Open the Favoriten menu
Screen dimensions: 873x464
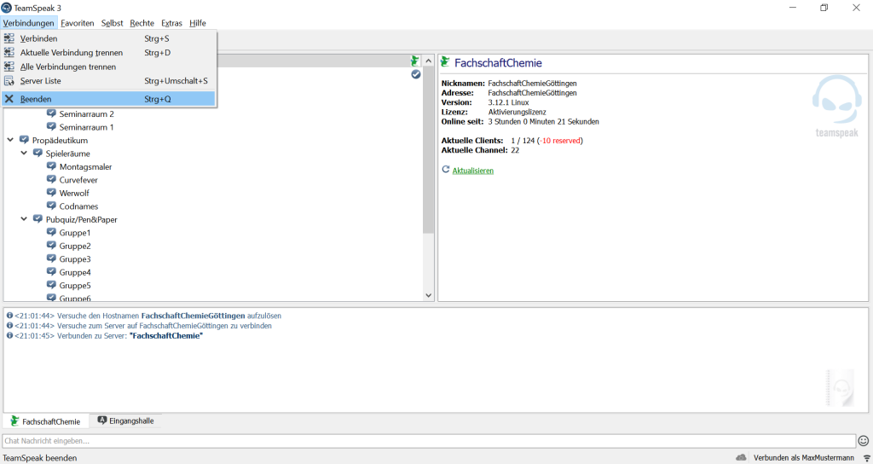click(x=78, y=23)
